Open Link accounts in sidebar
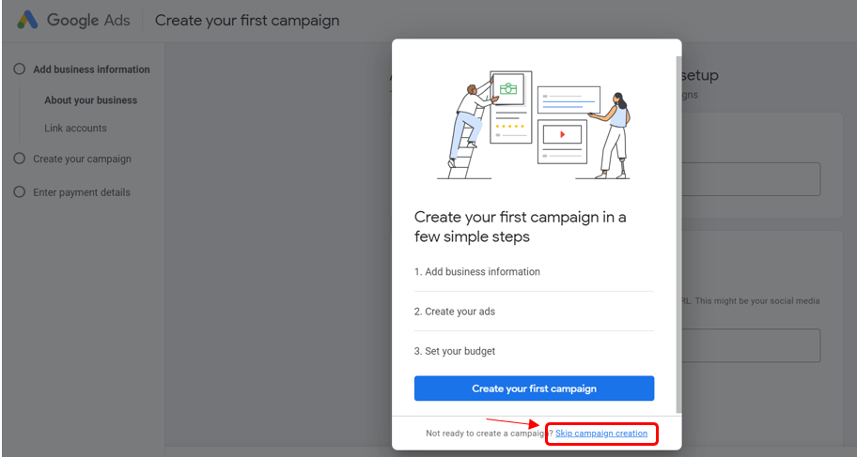Image resolution: width=857 pixels, height=457 pixels. [x=75, y=128]
